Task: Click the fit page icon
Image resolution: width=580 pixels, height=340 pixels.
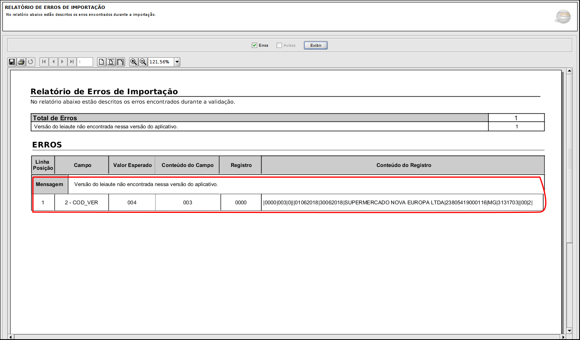Action: (x=111, y=62)
